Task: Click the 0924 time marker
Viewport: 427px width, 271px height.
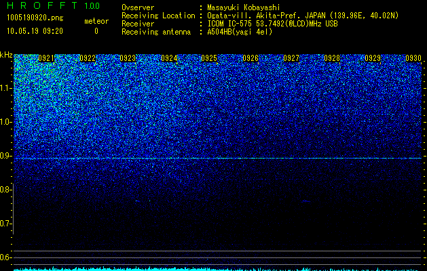Action: pos(169,58)
